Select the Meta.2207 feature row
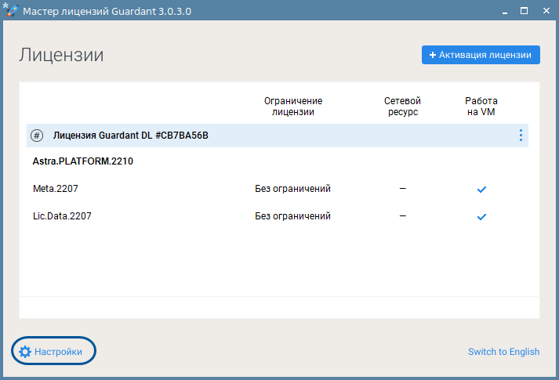 [56, 189]
